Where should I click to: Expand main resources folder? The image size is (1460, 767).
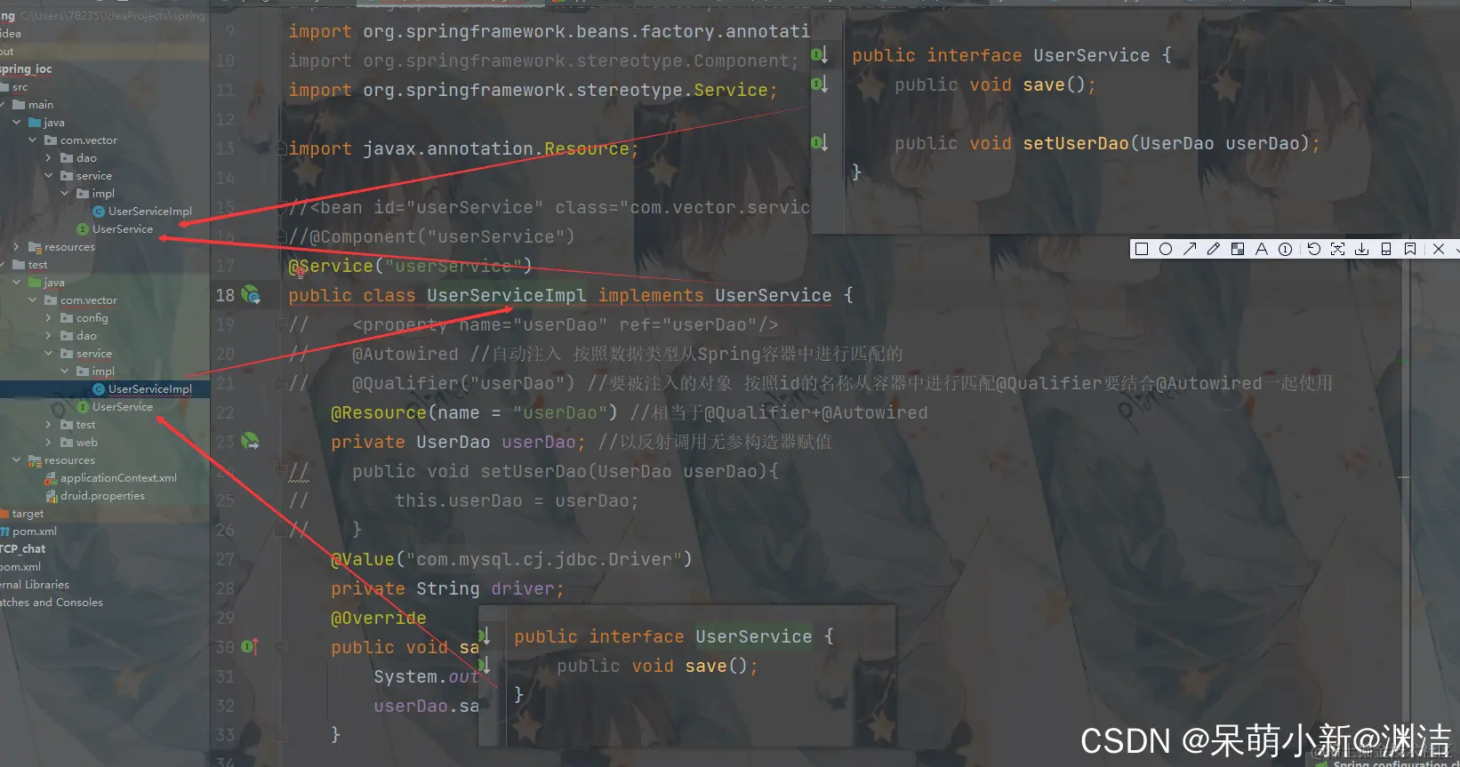point(16,247)
